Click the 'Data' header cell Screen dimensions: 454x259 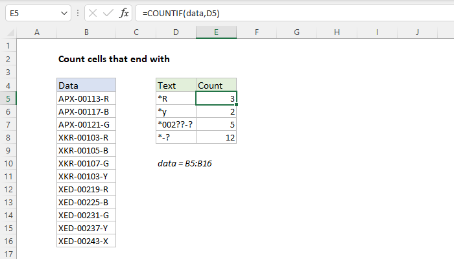[86, 85]
